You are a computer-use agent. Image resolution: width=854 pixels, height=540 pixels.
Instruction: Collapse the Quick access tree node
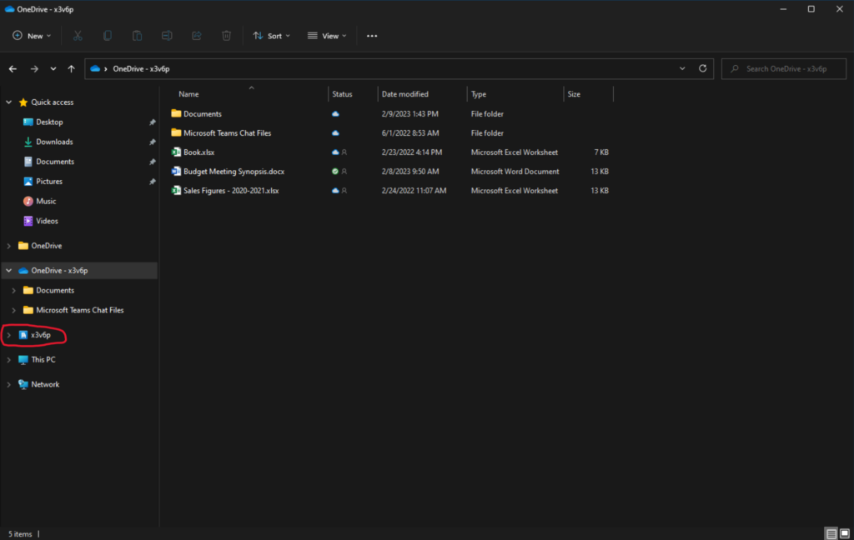click(x=8, y=102)
